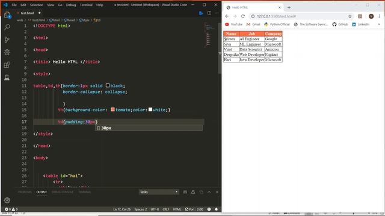
Task: Close the Hello HTML browser tab
Action: pos(279,8)
